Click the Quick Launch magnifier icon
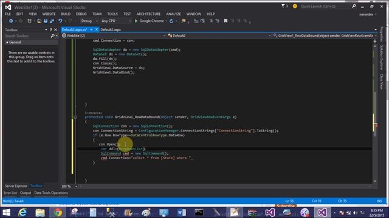 tap(354, 6)
